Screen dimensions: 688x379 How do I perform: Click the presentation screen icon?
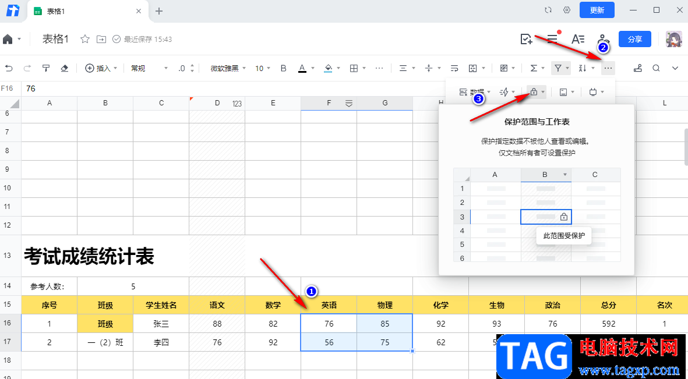click(x=594, y=91)
